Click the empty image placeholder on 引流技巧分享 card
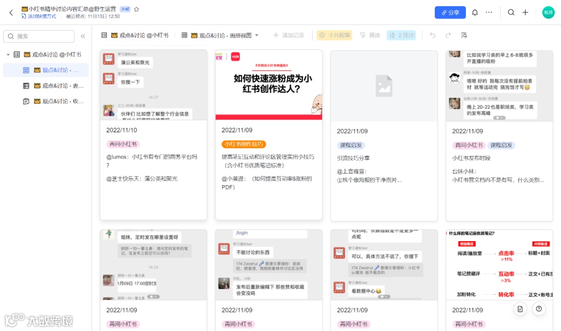 point(384,86)
